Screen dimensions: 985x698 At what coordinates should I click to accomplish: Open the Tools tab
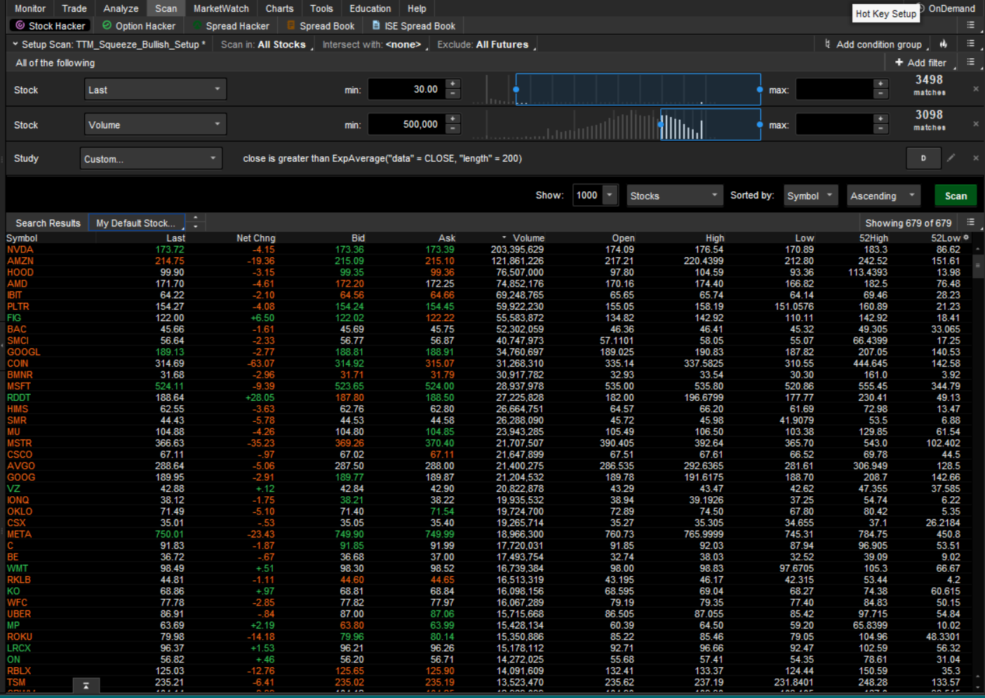pyautogui.click(x=321, y=8)
